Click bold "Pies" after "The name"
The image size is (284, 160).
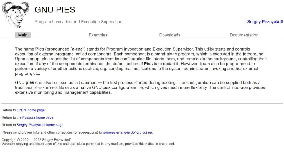40,49
